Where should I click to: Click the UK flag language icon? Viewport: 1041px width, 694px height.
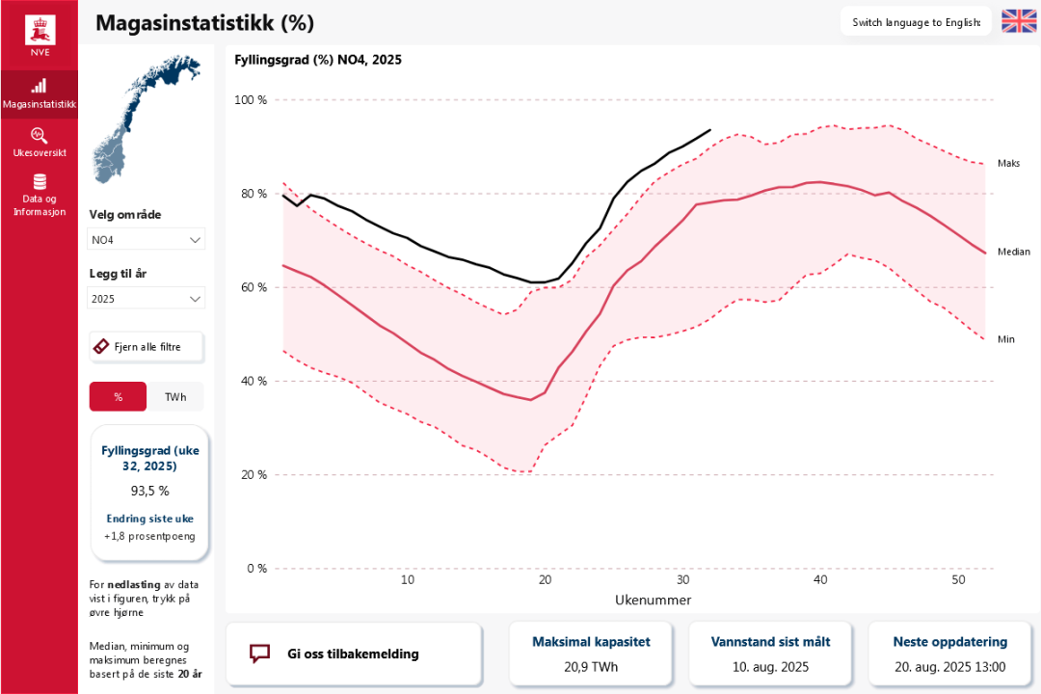click(x=1019, y=21)
